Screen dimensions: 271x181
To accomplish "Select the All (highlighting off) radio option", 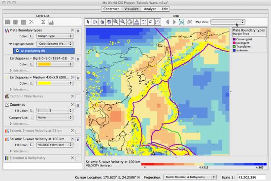I will coord(17,51).
